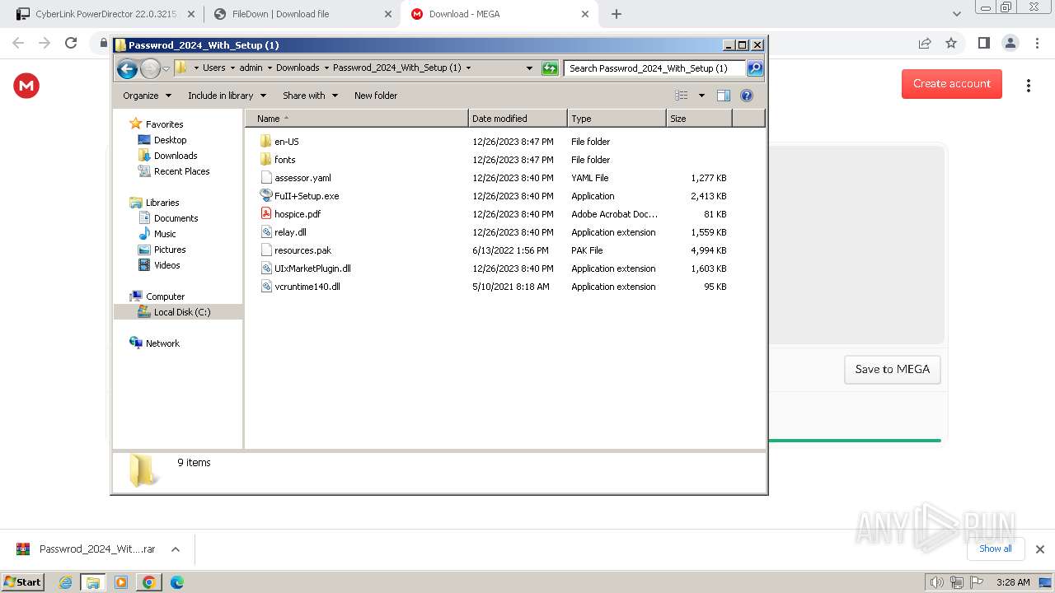Select Network in the navigation pane
The image size is (1055, 593).
tap(162, 343)
